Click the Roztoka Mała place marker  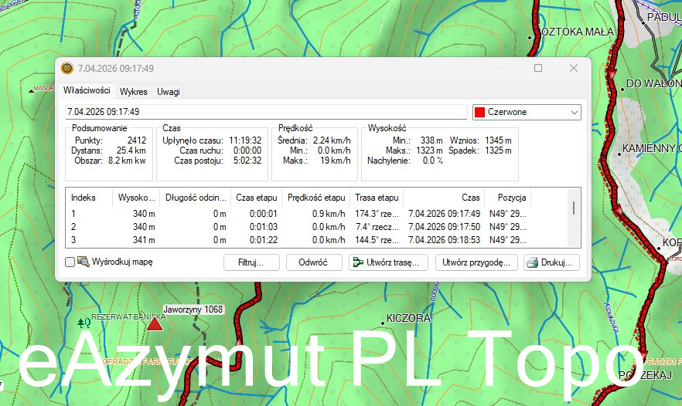click(x=530, y=36)
